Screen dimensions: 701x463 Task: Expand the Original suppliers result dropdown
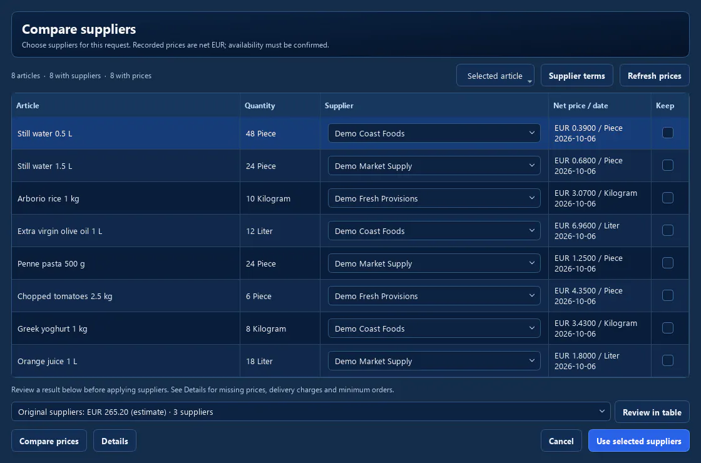point(310,412)
